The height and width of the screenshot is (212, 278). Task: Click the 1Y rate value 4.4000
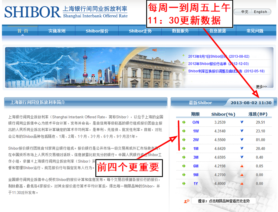coord(220,184)
